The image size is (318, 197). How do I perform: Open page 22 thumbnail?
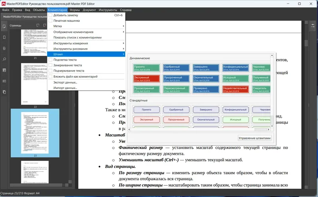pos(35,84)
